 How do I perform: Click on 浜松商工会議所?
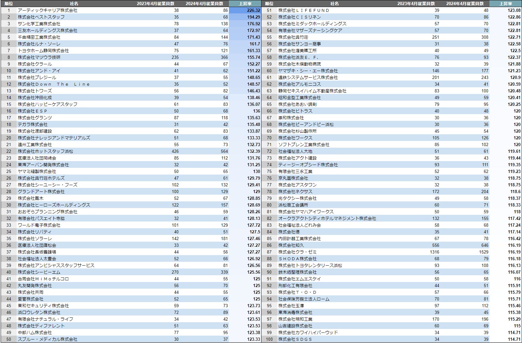pos(293,205)
